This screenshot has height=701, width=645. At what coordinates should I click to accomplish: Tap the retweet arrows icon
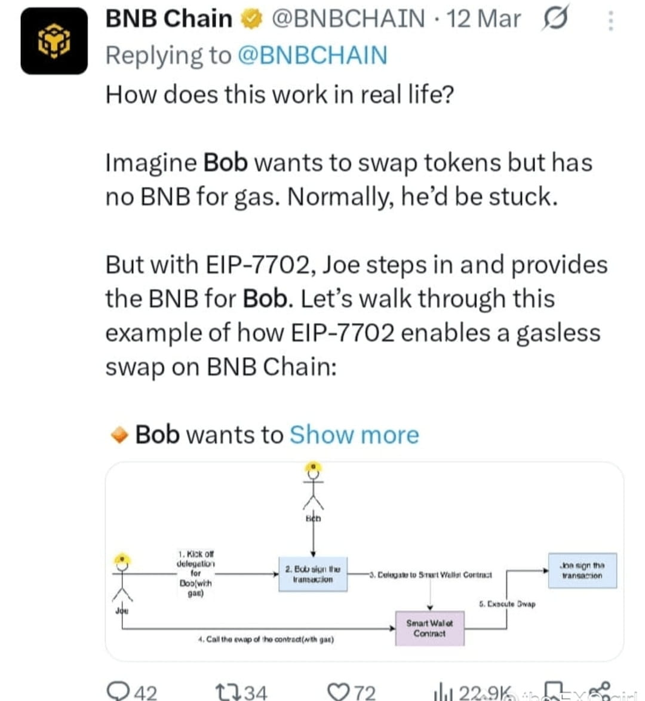(x=228, y=691)
